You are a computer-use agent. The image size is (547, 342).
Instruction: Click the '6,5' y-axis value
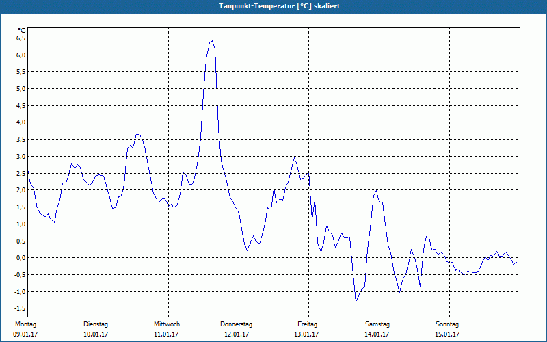[x=21, y=38]
